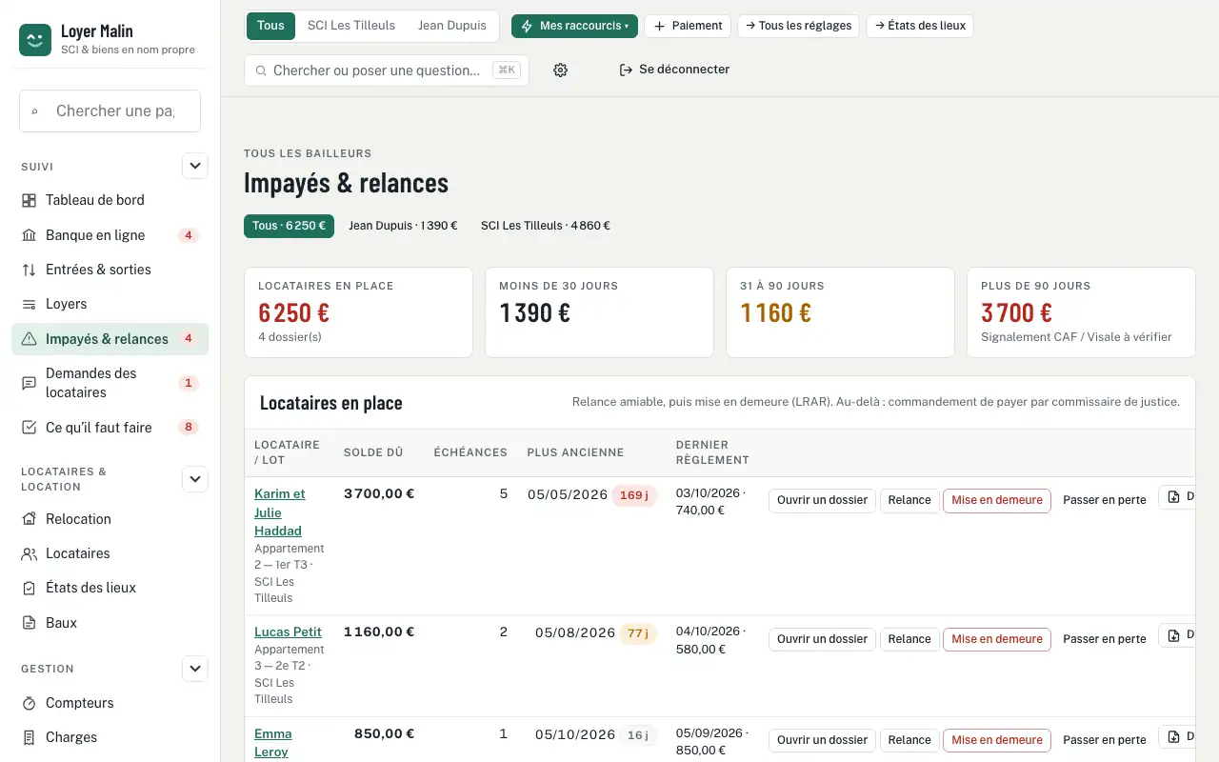Click document download icon in Karim Haddad row
The height and width of the screenshot is (762, 1219).
click(x=1174, y=497)
